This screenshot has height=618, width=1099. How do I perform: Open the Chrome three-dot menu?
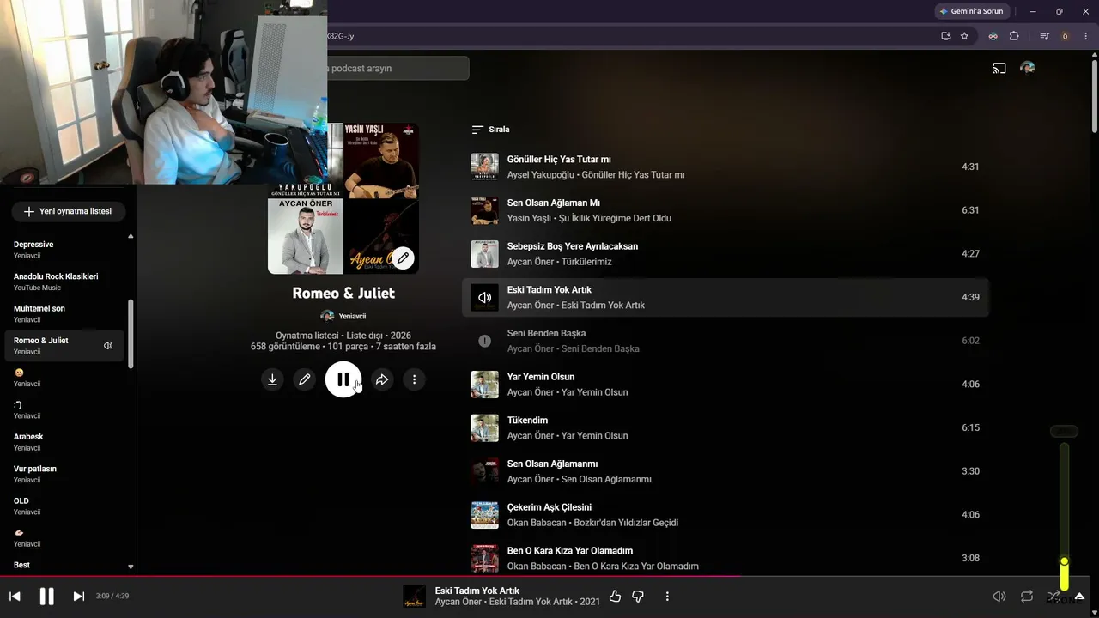pos(1086,36)
